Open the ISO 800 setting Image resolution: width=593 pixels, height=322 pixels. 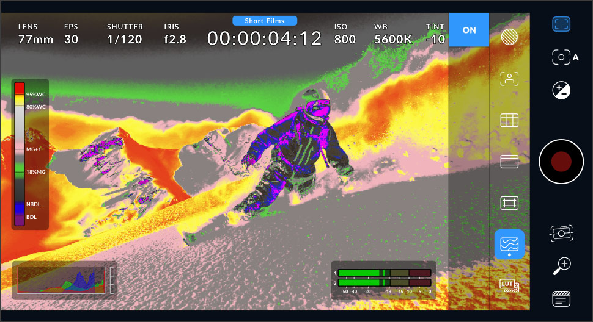click(x=345, y=34)
